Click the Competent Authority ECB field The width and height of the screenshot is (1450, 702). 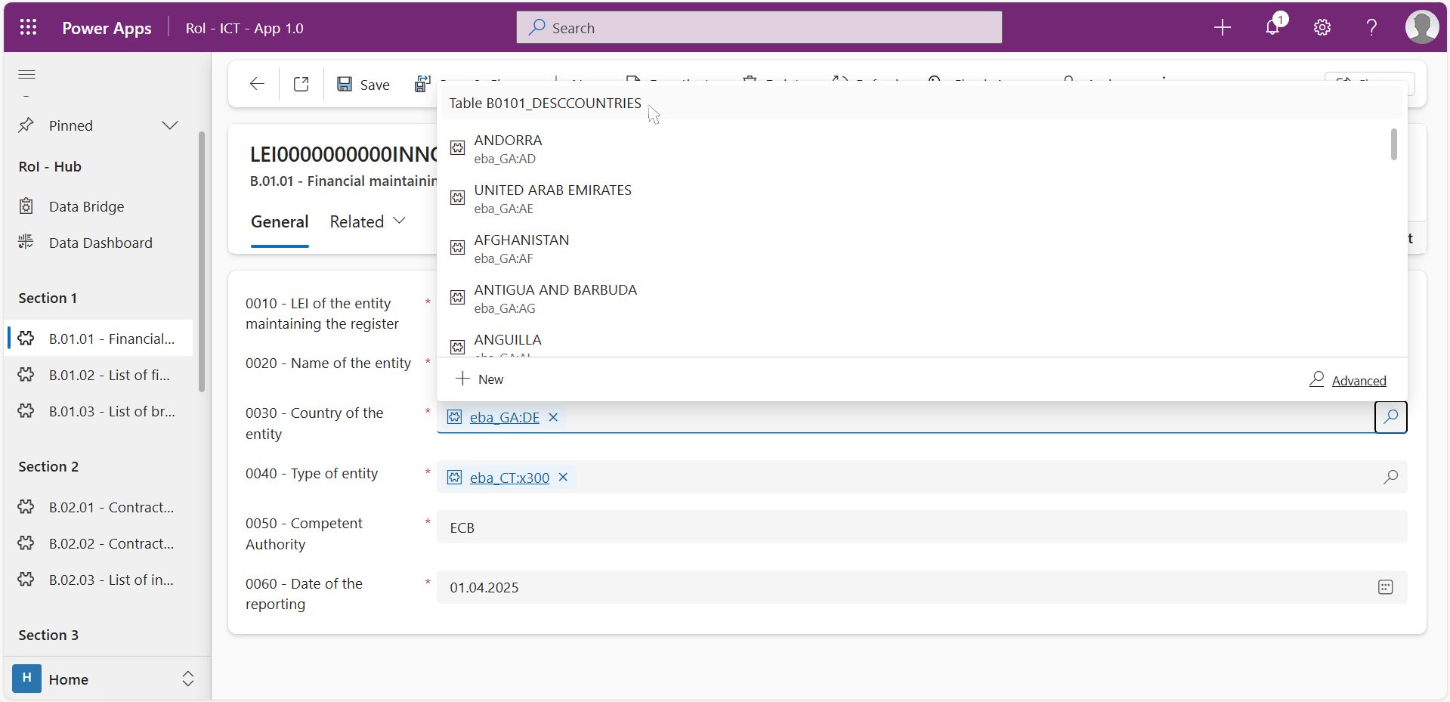[x=921, y=527]
